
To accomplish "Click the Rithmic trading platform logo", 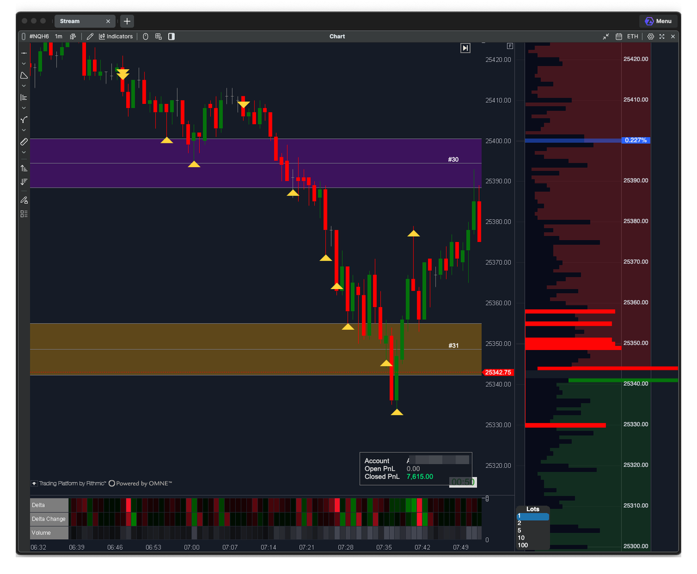I will 69,483.
